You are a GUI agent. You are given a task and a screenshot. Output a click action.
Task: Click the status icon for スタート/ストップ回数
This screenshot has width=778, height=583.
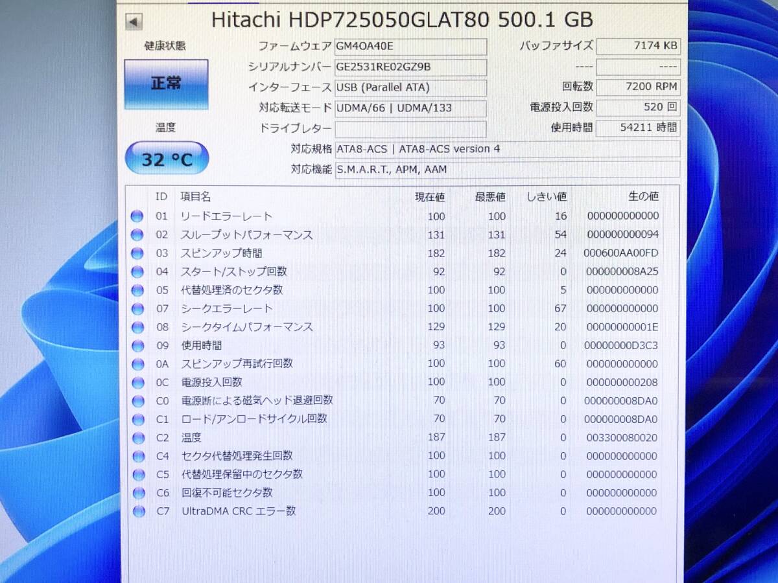(137, 272)
